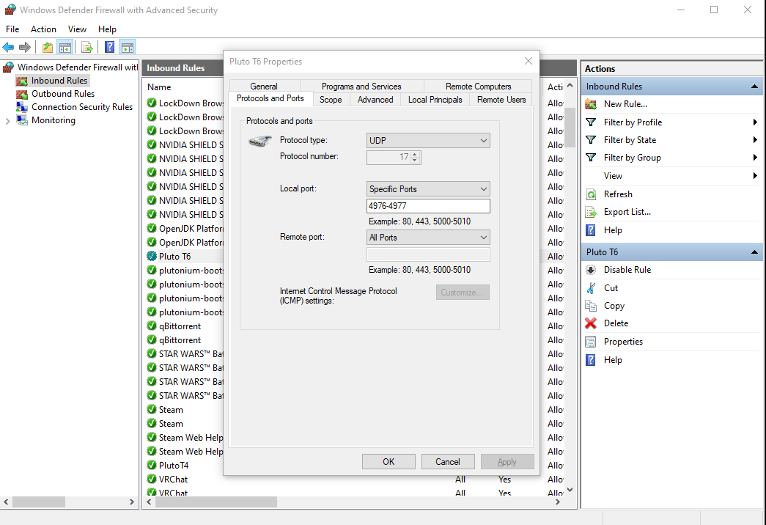Switch to the Remote Computers tab
Screen dimensions: 766x525
[478, 86]
